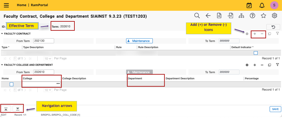
Task: Sort by Rule Description column header
Action: point(148,47)
